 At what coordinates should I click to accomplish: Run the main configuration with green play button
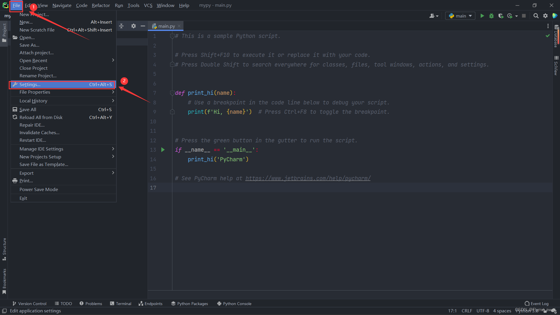pos(482,16)
